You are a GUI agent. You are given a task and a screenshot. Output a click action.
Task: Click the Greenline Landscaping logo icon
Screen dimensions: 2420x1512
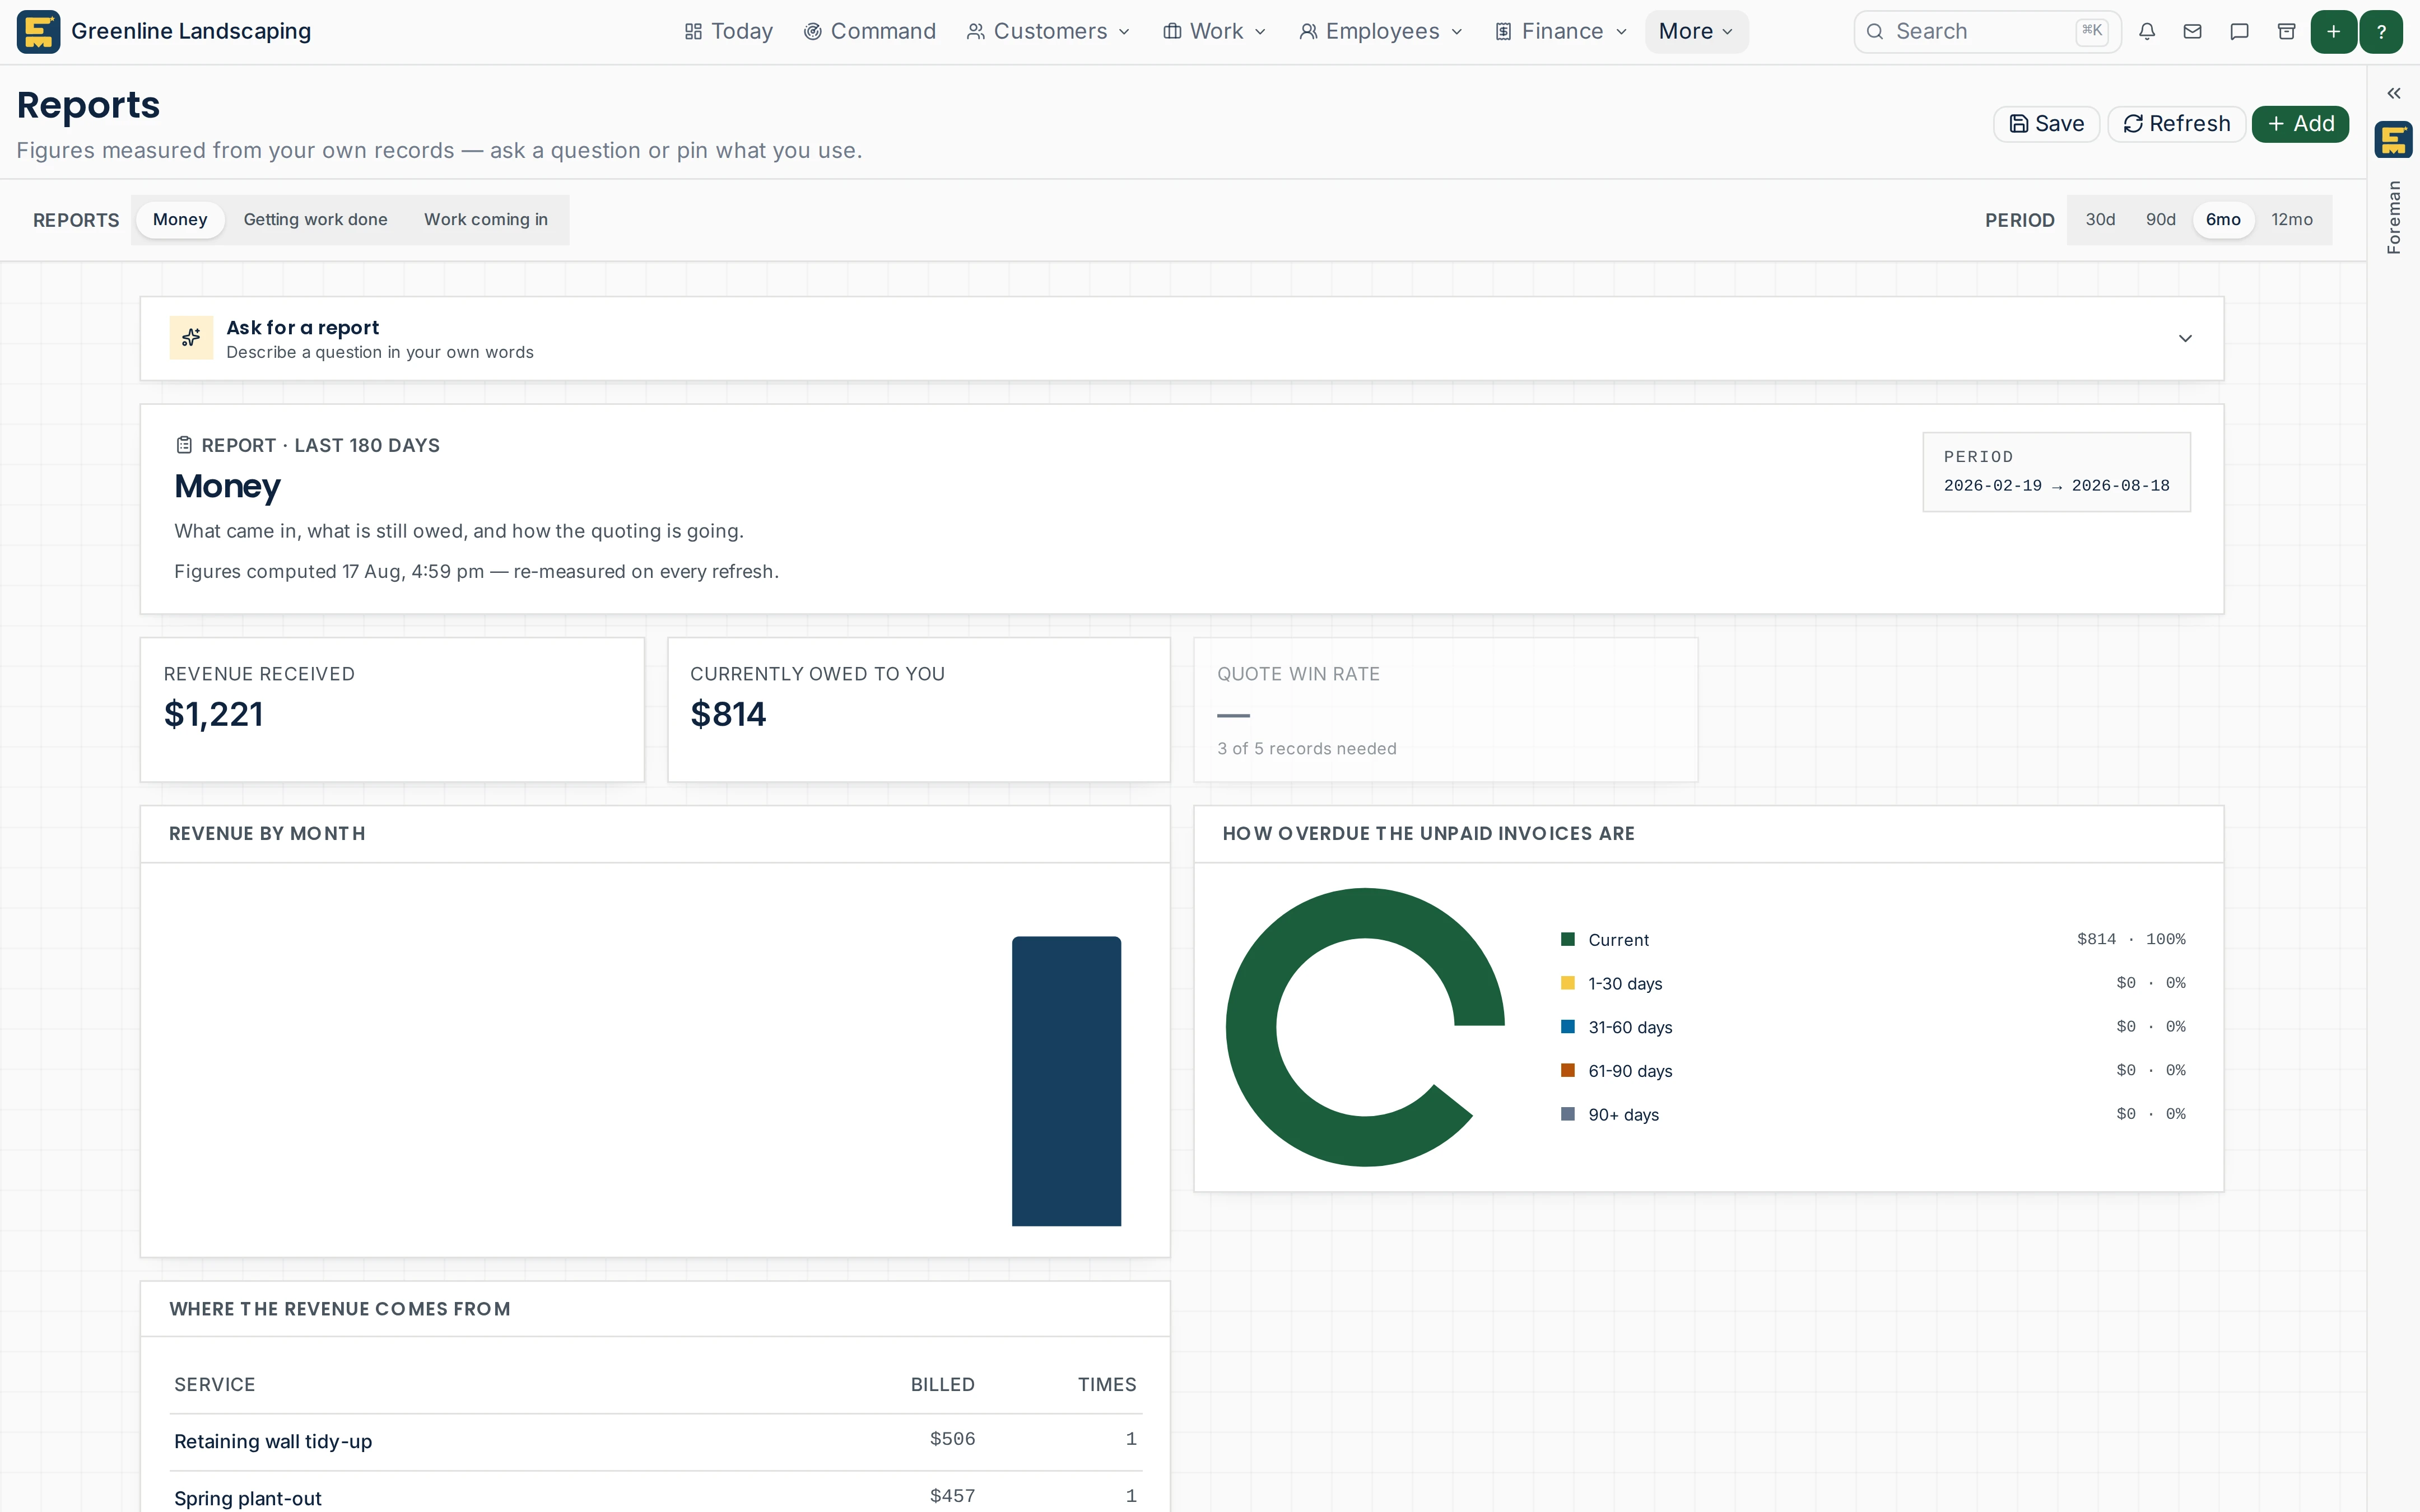(x=38, y=32)
